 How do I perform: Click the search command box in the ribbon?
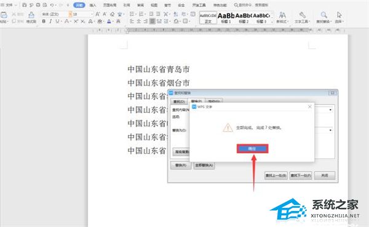click(251, 5)
